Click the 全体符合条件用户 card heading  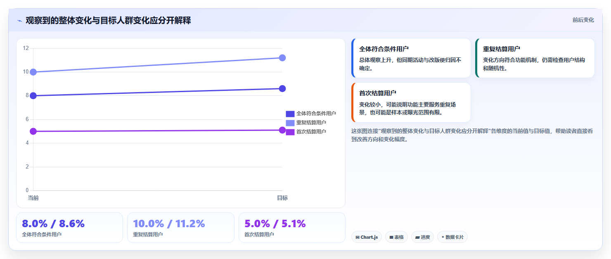click(384, 49)
